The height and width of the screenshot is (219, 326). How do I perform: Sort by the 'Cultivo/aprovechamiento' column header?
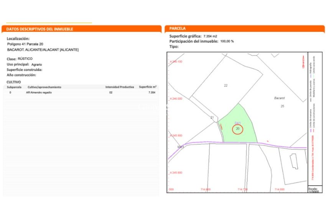pyautogui.click(x=44, y=87)
